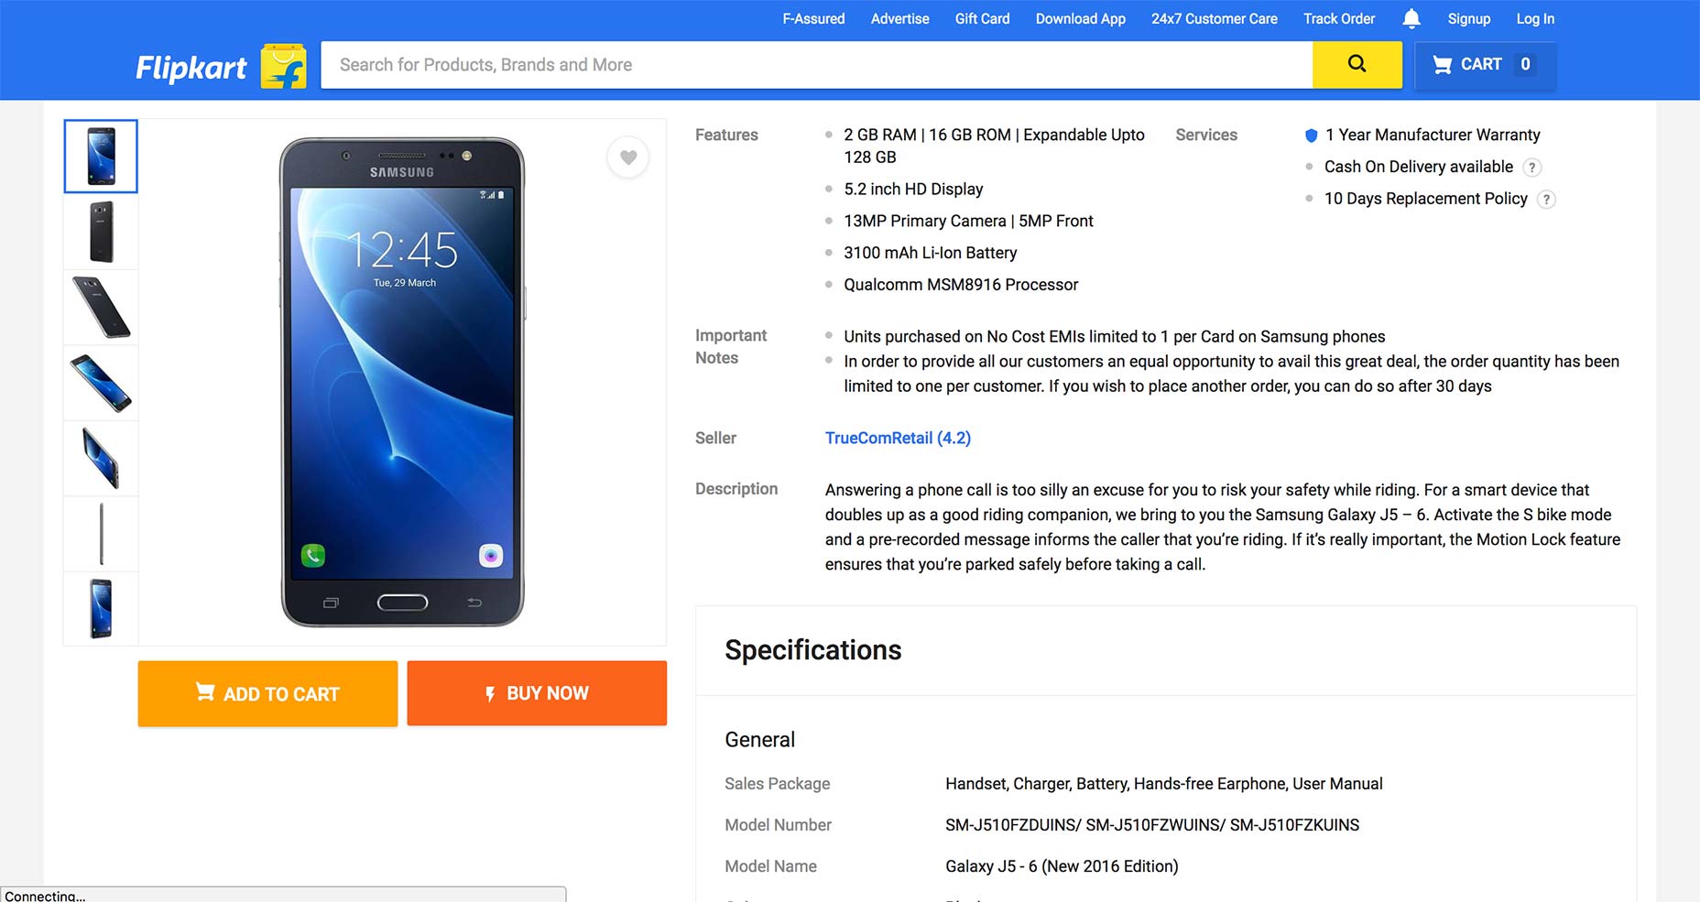The height and width of the screenshot is (902, 1700).
Task: Open the Cart
Action: click(1485, 64)
